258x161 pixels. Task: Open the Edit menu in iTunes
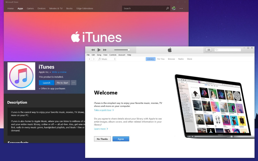pyautogui.click(x=93, y=55)
